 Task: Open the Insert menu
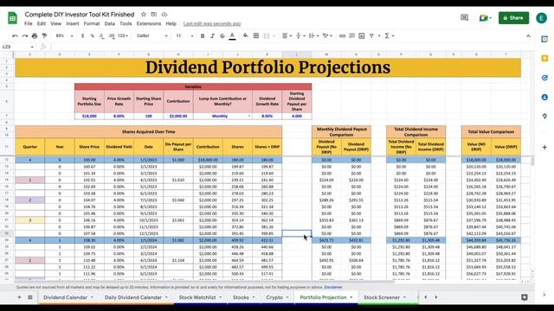[73, 23]
